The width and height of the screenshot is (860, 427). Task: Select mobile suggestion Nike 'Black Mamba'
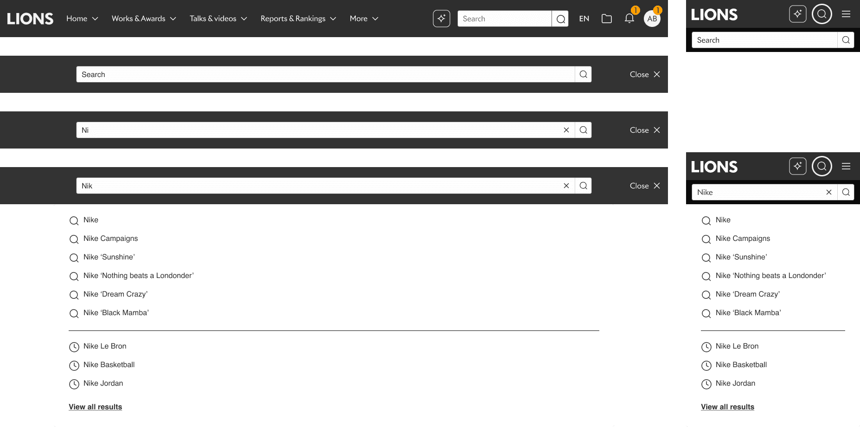tap(741, 313)
